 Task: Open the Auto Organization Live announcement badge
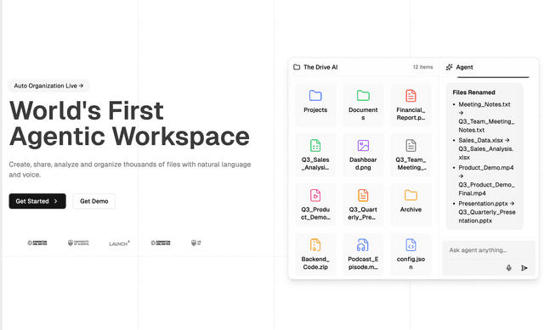[48, 86]
